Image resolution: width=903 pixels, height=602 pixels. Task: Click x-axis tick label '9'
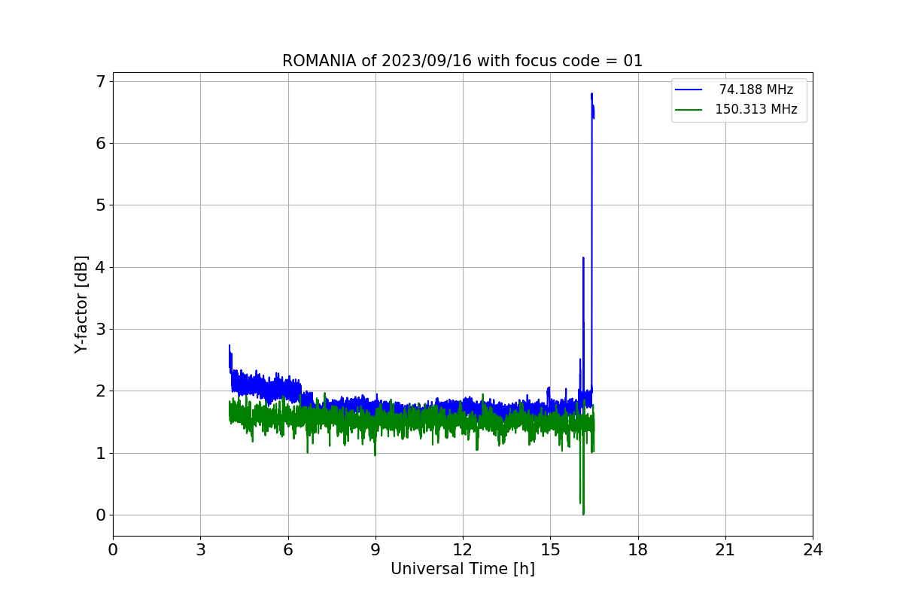[x=375, y=550]
